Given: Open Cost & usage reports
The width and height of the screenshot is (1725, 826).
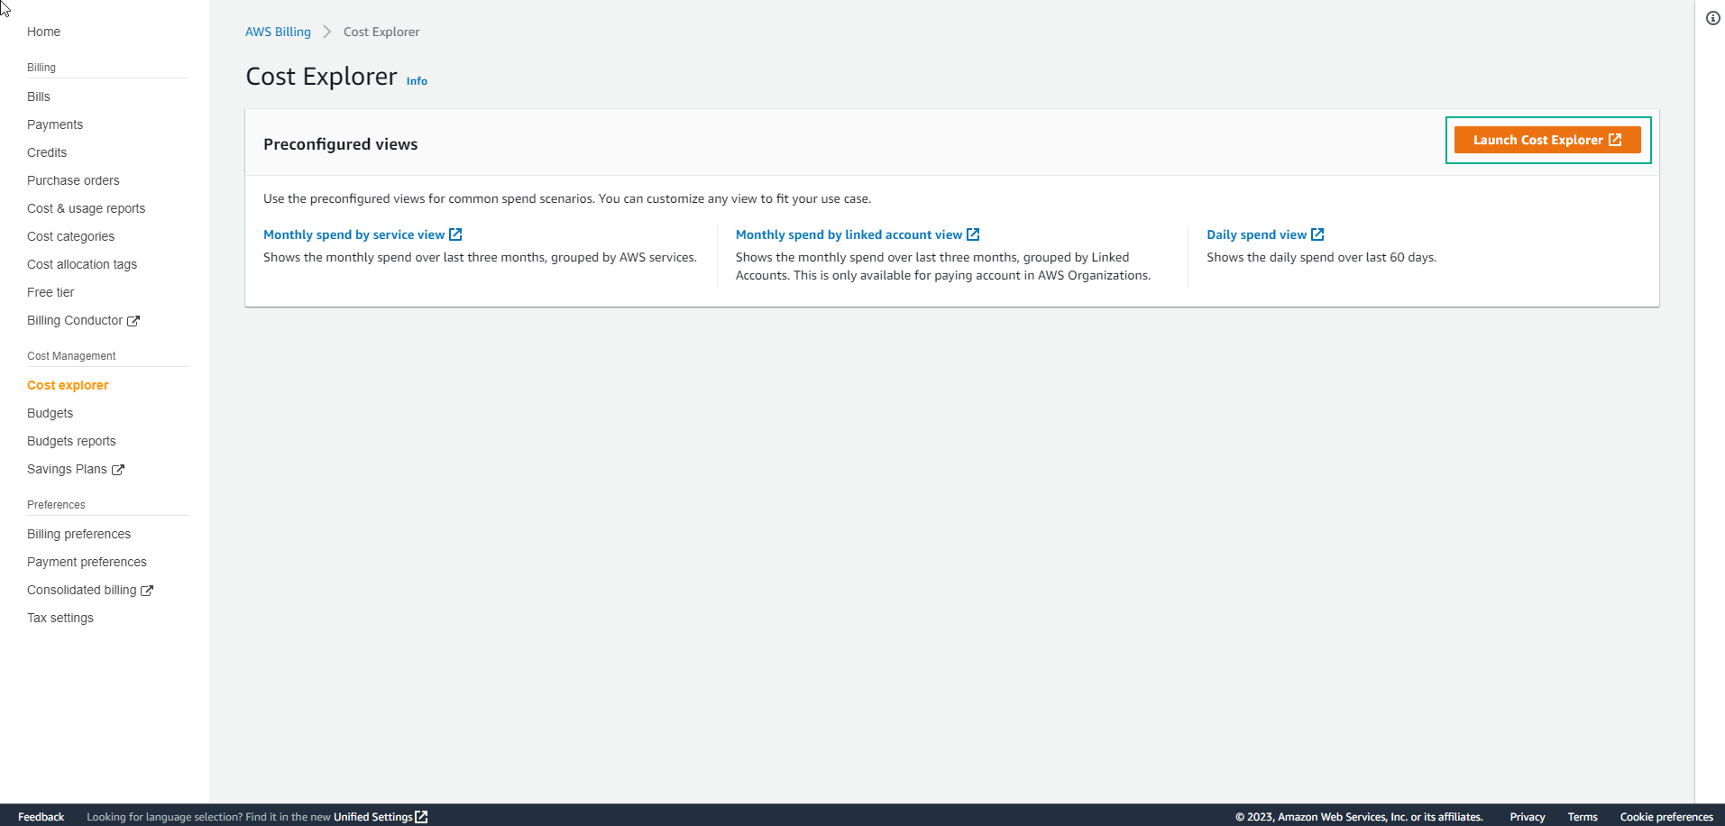Looking at the screenshot, I should (86, 208).
